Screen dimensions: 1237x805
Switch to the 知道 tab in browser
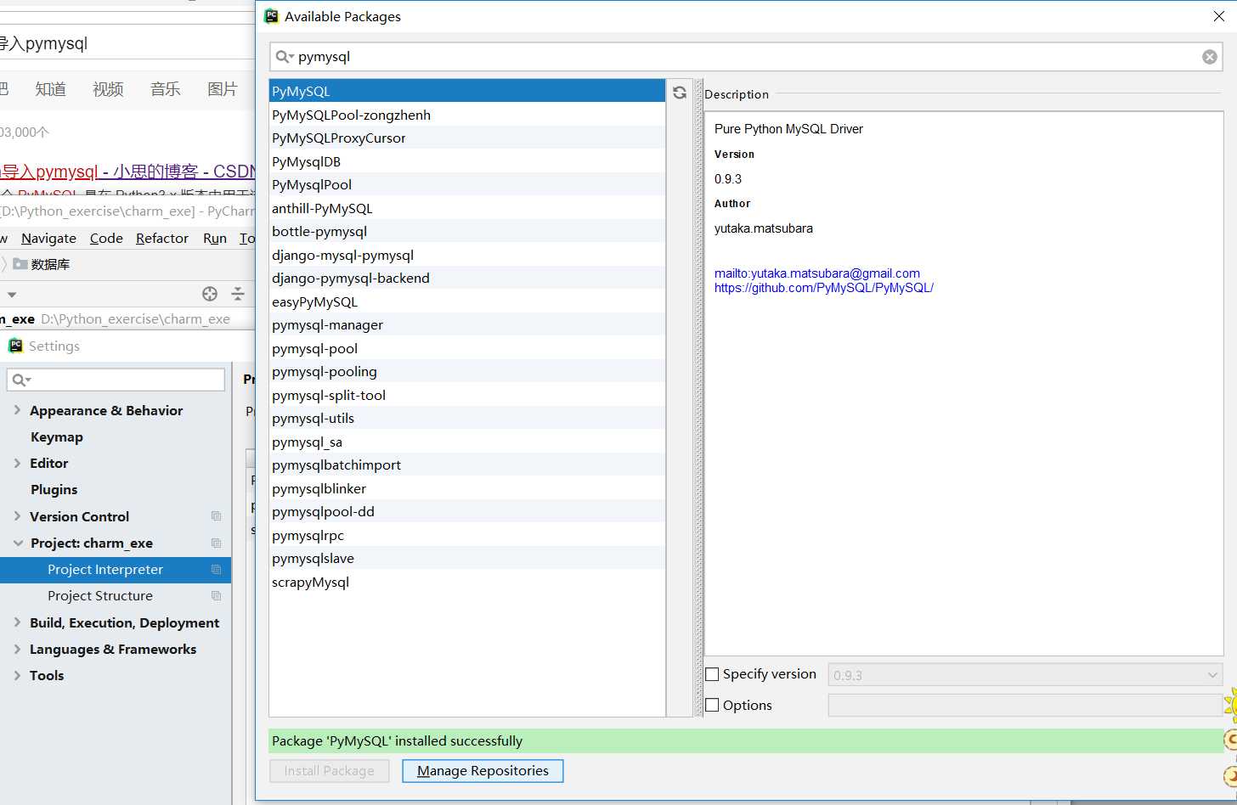50,89
